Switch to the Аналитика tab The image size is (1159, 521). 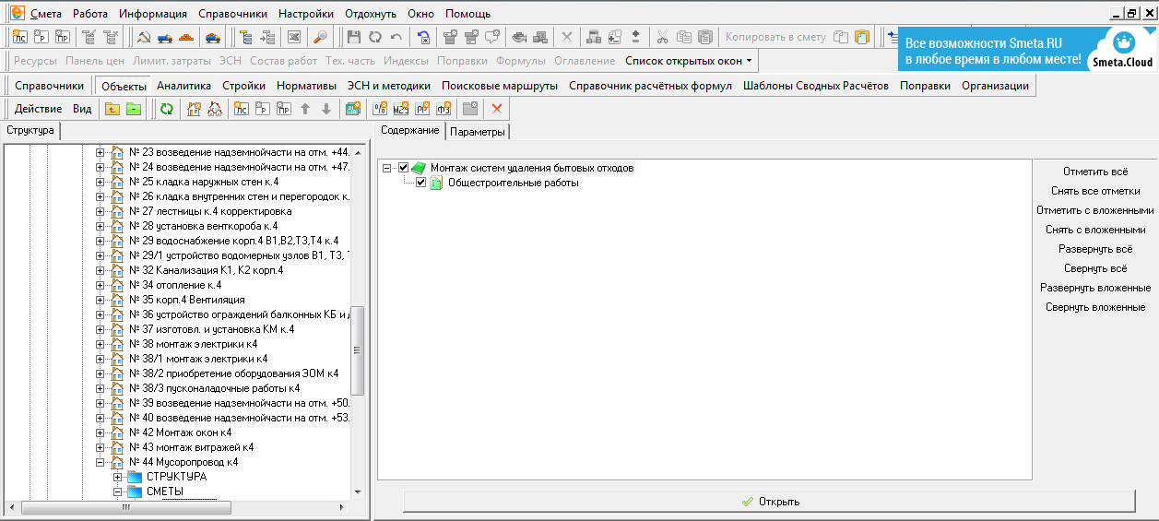tap(183, 86)
